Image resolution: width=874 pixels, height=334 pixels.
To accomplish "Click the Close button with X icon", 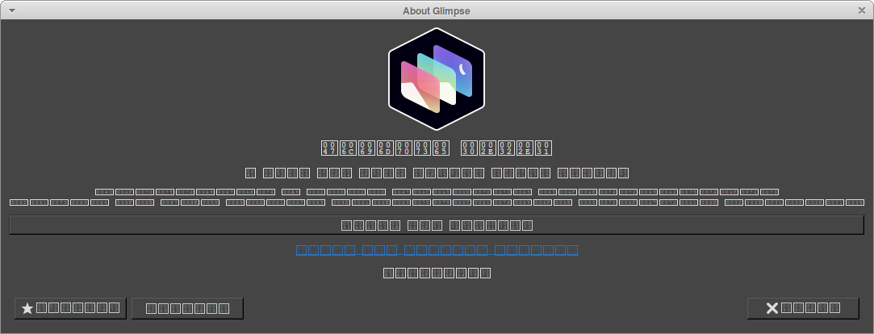I will coord(803,308).
